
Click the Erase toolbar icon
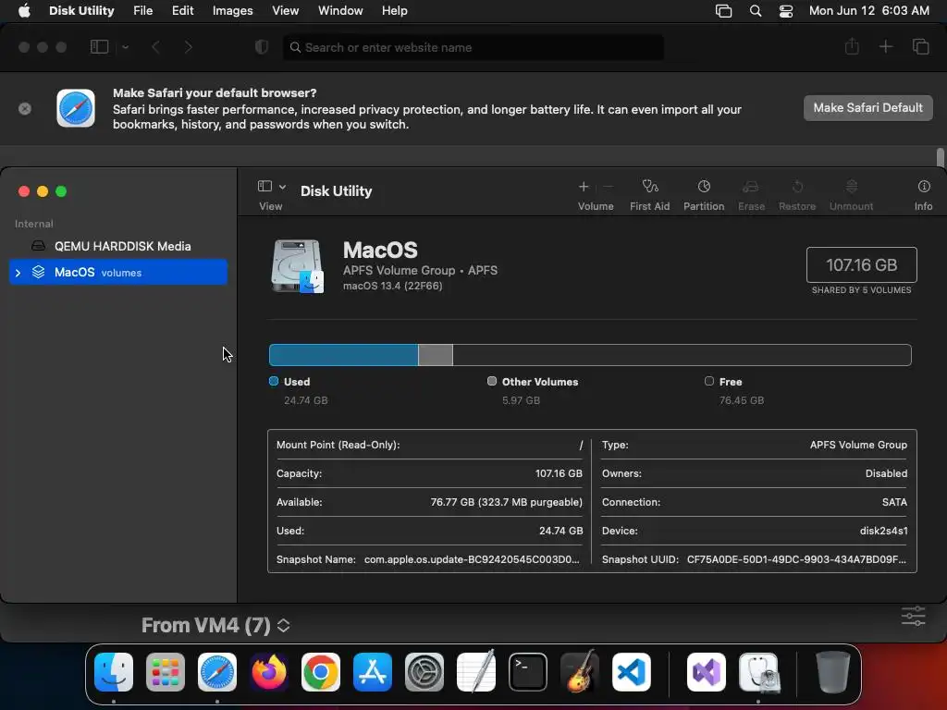pyautogui.click(x=751, y=187)
